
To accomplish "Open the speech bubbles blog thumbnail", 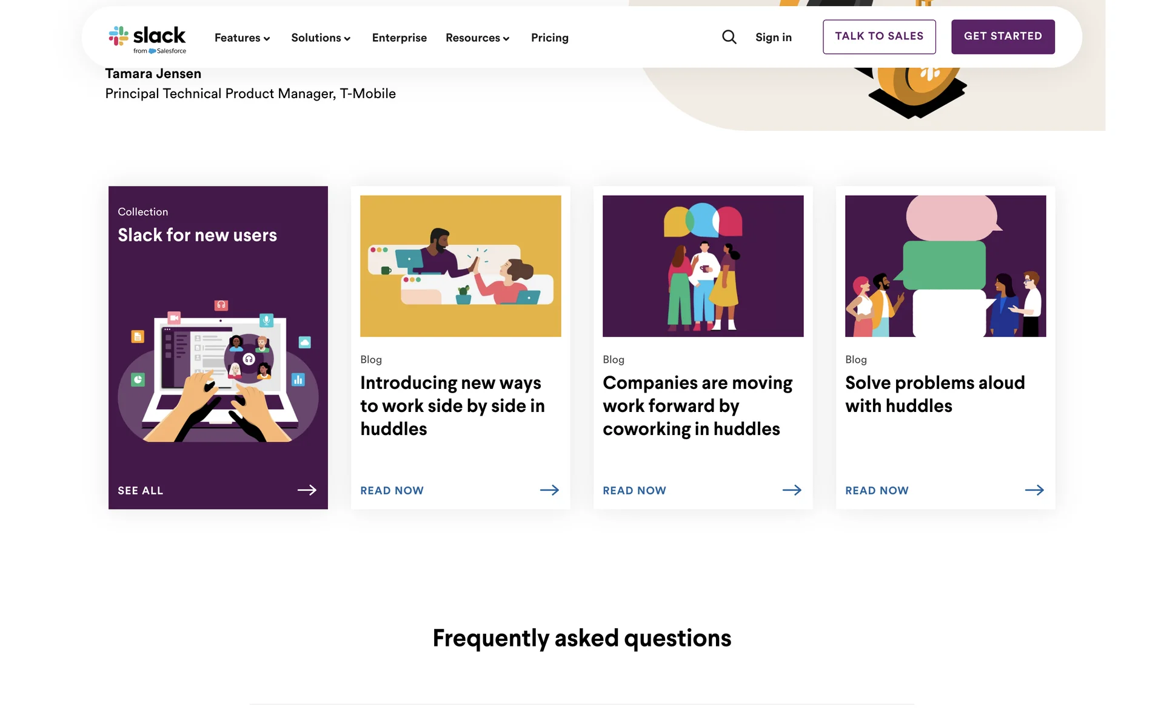I will pos(946,266).
